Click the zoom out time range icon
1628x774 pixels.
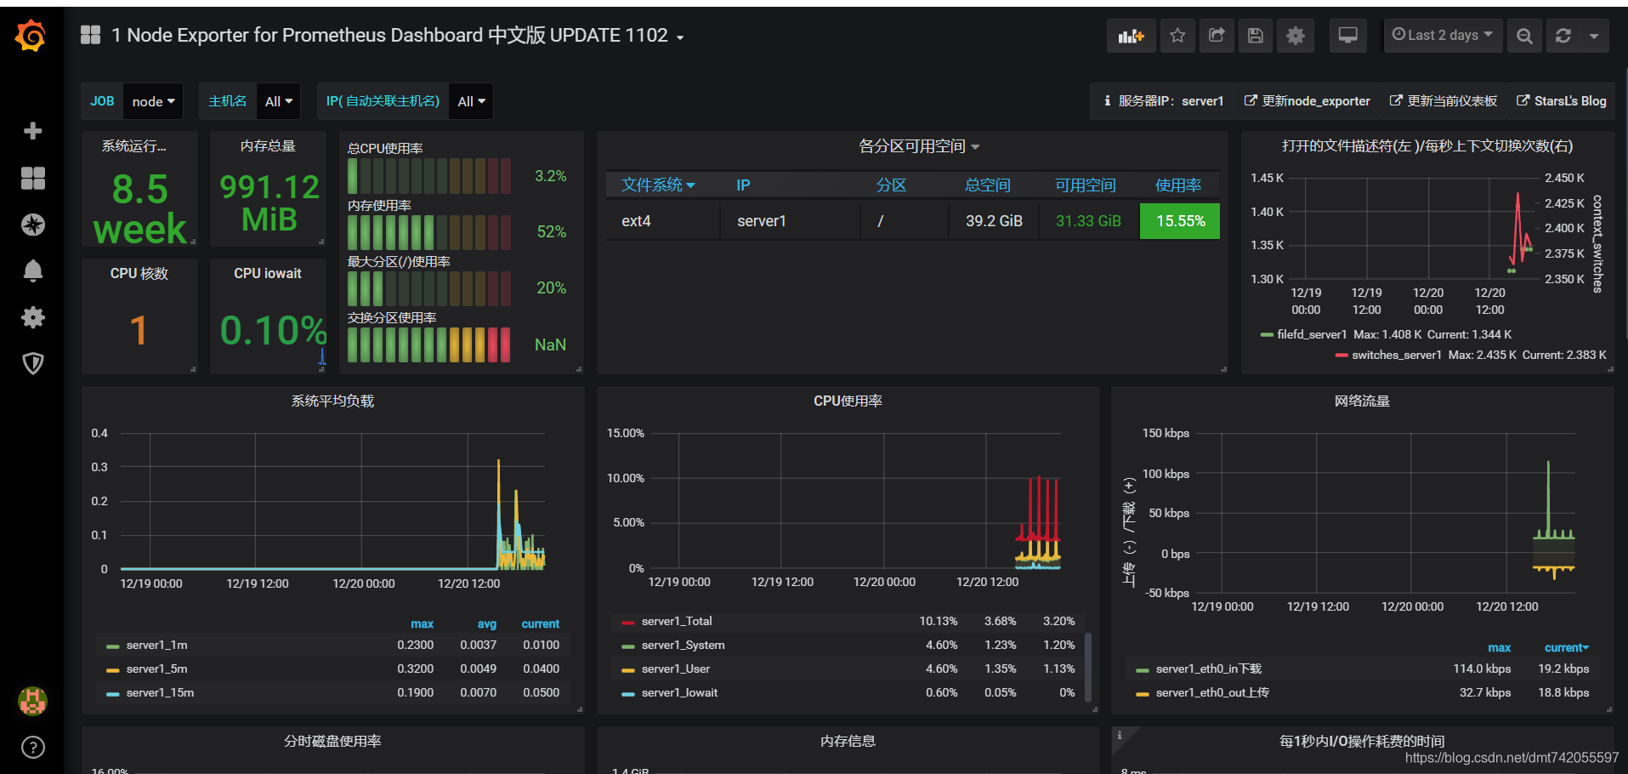click(1524, 36)
